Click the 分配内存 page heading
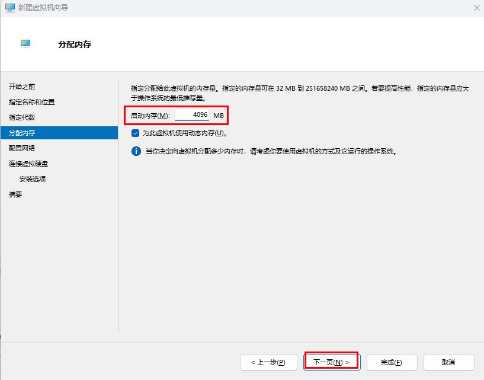The width and height of the screenshot is (484, 380). (x=75, y=44)
